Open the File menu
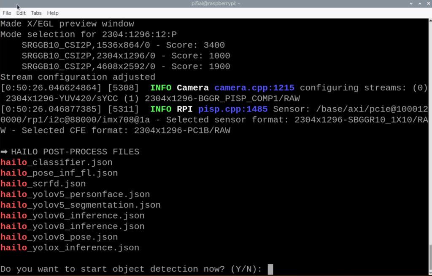This screenshot has height=276, width=432. (7, 13)
